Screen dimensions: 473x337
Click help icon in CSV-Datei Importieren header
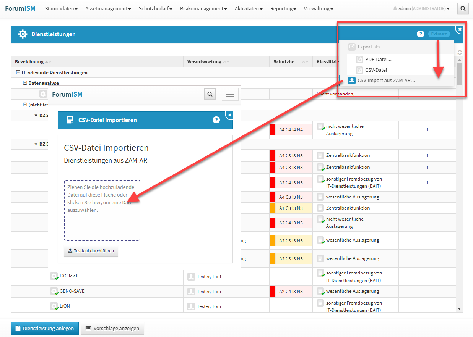point(216,120)
